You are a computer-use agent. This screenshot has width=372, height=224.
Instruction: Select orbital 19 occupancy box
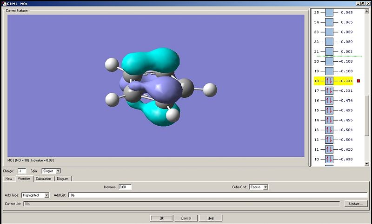point(329,71)
